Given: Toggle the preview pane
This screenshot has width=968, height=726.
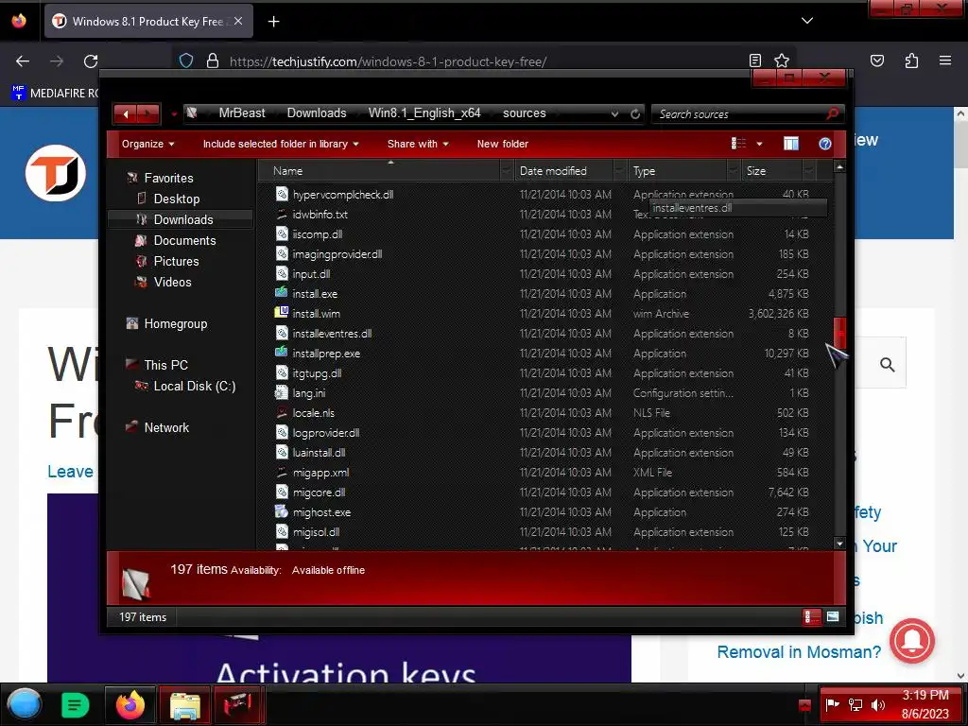Looking at the screenshot, I should (x=791, y=144).
